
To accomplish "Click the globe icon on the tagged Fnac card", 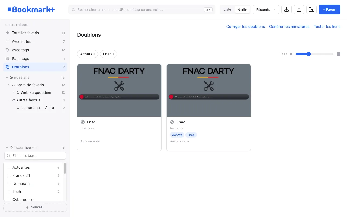I will (172, 122).
